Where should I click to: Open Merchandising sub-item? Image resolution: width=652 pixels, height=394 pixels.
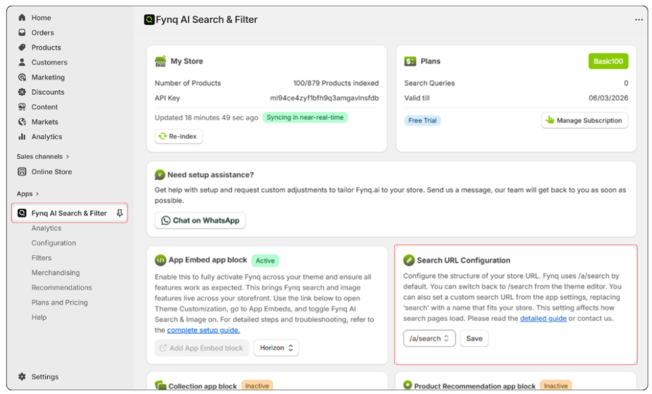[56, 272]
